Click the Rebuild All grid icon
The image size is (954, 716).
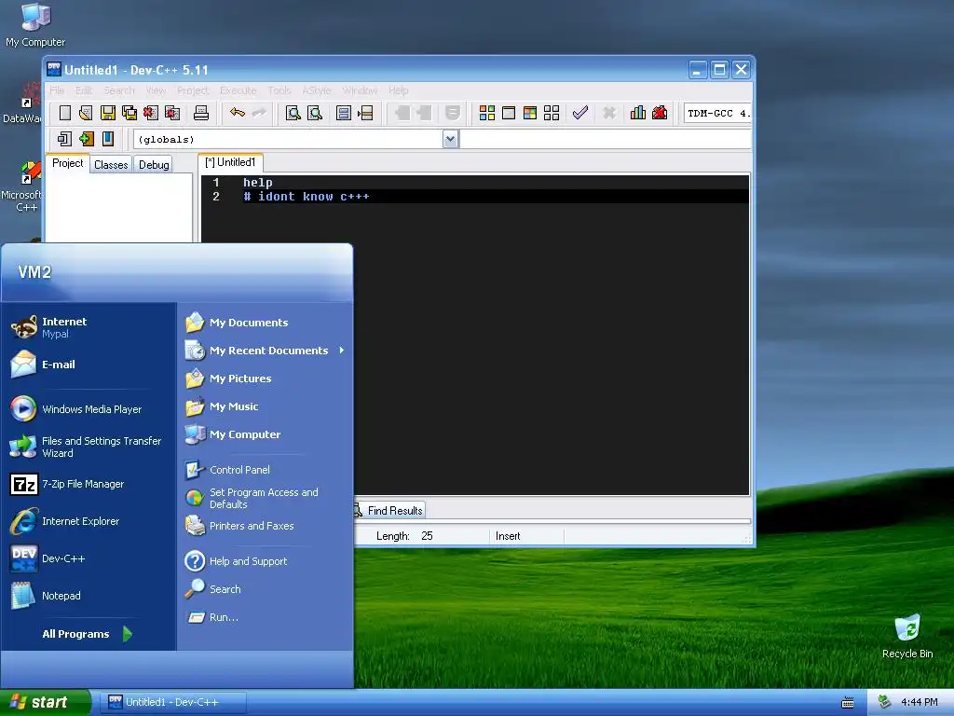(x=552, y=113)
